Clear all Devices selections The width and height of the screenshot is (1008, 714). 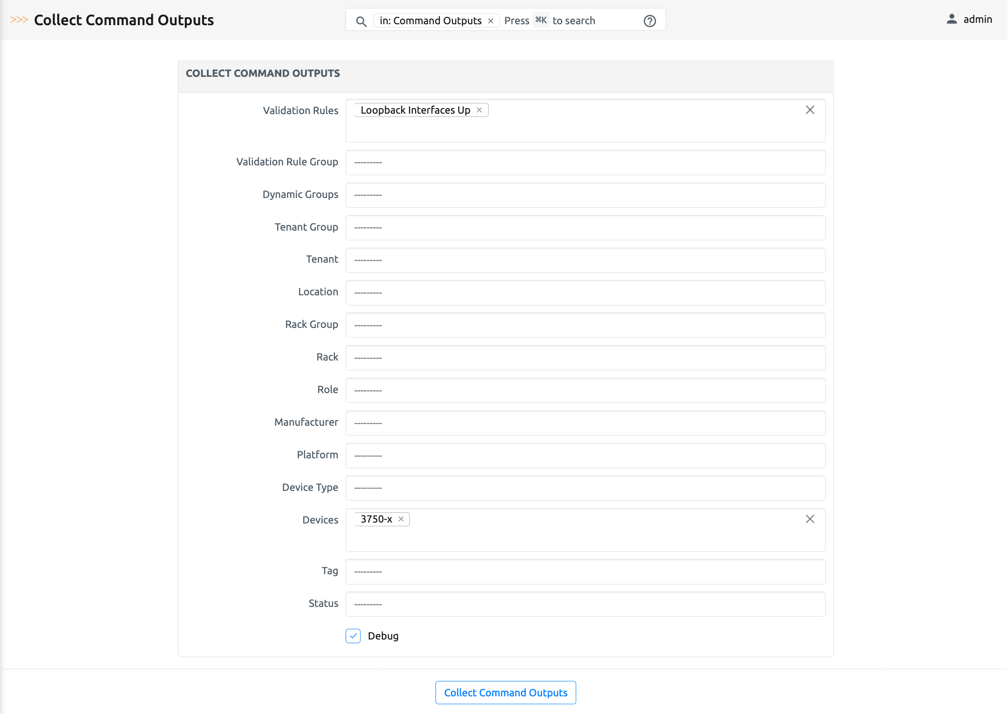point(810,519)
